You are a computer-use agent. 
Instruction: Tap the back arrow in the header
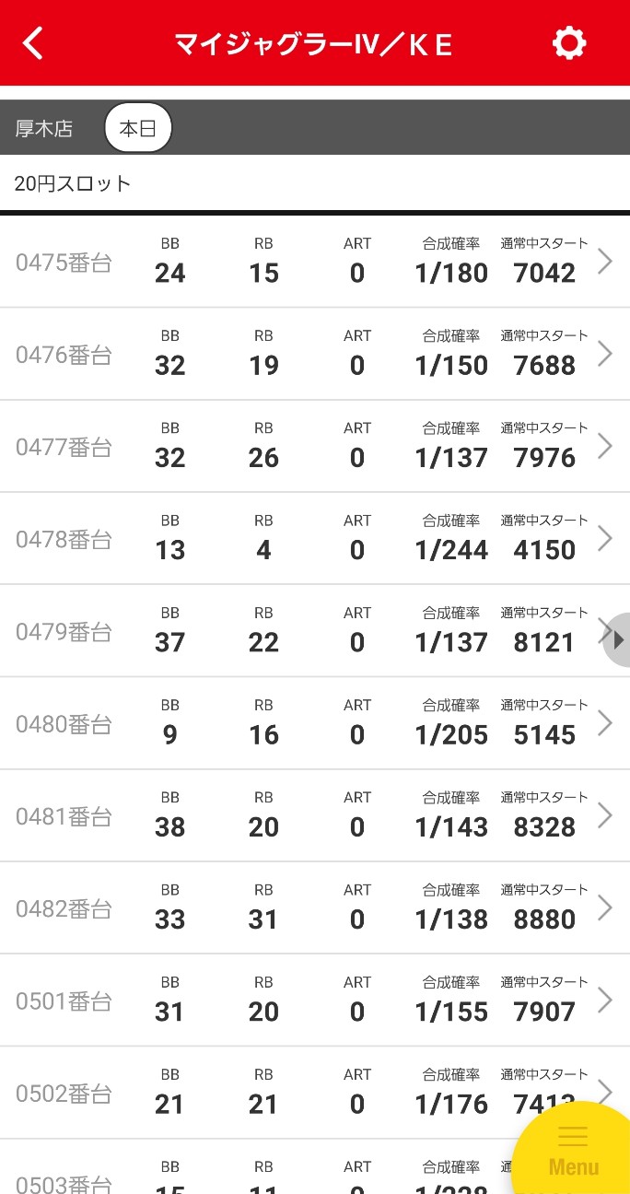click(x=33, y=43)
